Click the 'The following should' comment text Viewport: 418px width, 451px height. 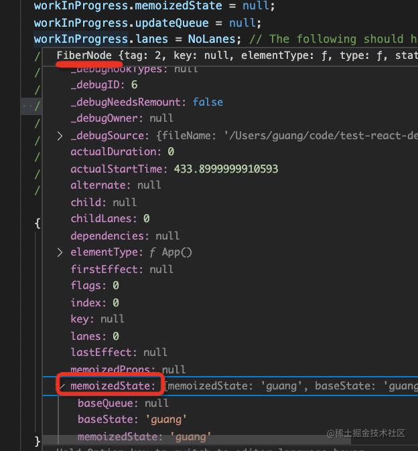pyautogui.click(x=336, y=39)
